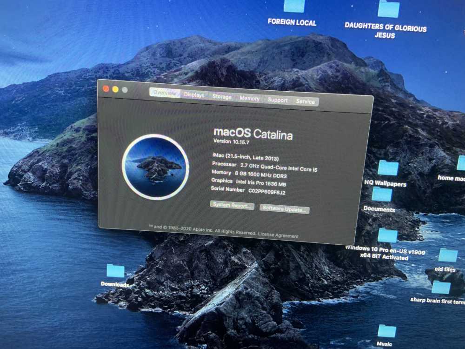Click the macOS Catalina island logo
Screen dimensions: 465x349
click(155, 167)
